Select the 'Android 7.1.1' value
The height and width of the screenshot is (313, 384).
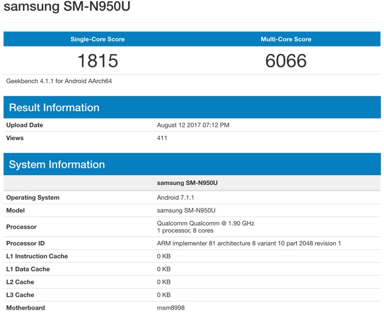(x=175, y=198)
